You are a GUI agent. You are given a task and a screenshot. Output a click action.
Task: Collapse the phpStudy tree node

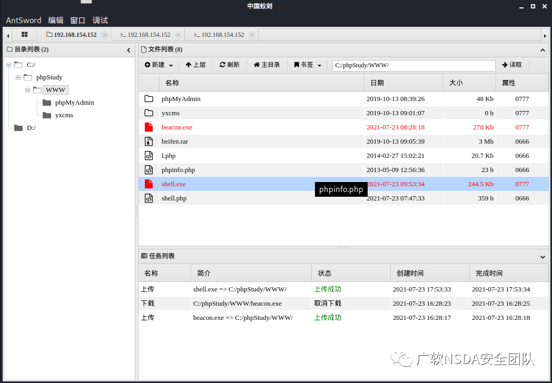[18, 77]
